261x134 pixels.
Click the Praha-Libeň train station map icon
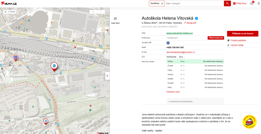93,58
